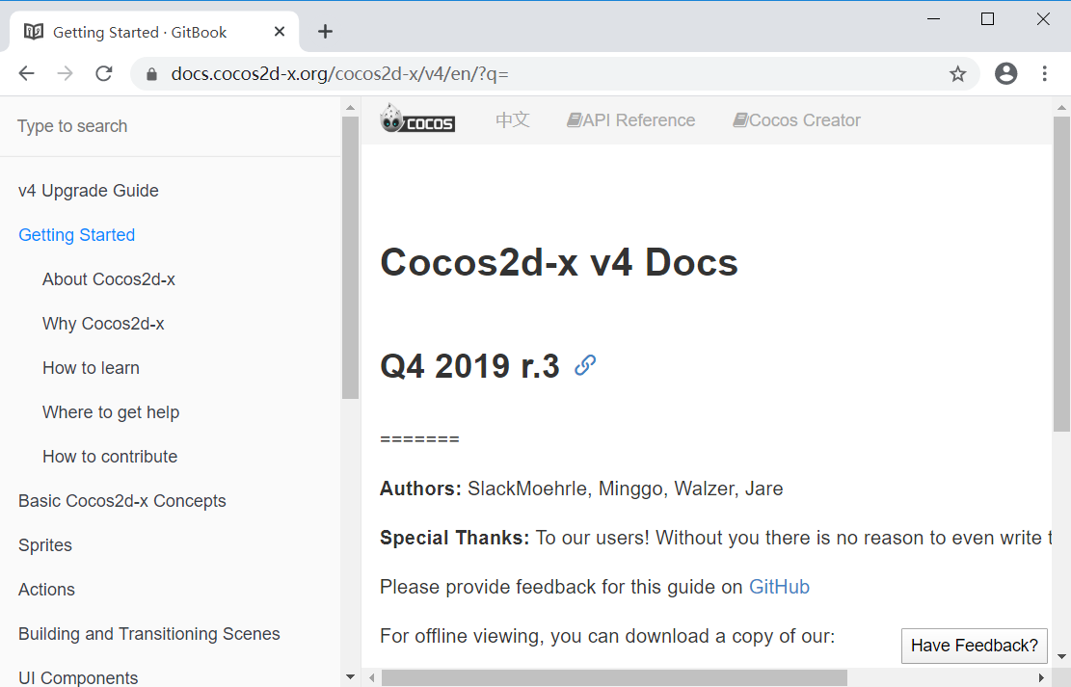Open Building and Transitioning Scenes chapter
Viewport: 1071px width, 687px height.
click(x=148, y=634)
